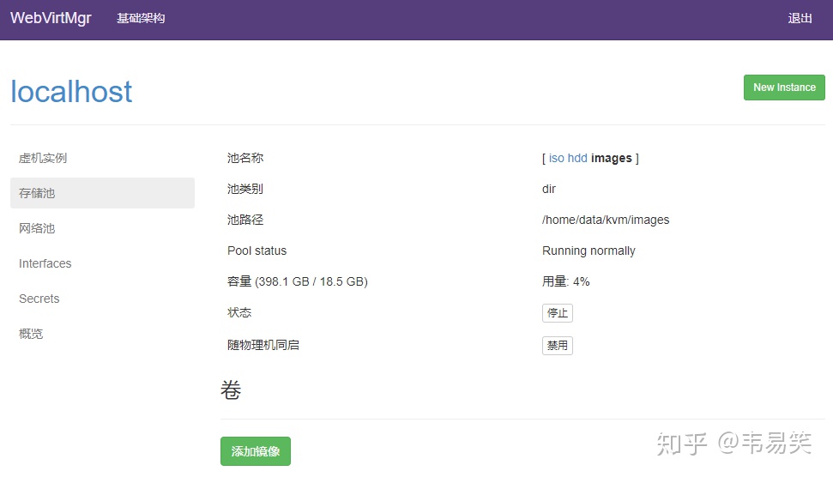Select the 随物理机同启 label
833x477 pixels.
pos(263,345)
